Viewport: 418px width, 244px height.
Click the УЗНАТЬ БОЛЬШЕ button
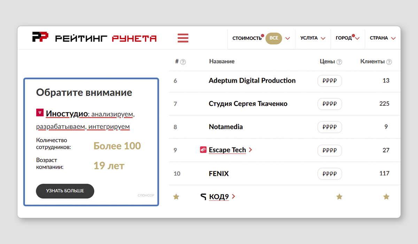tap(65, 191)
